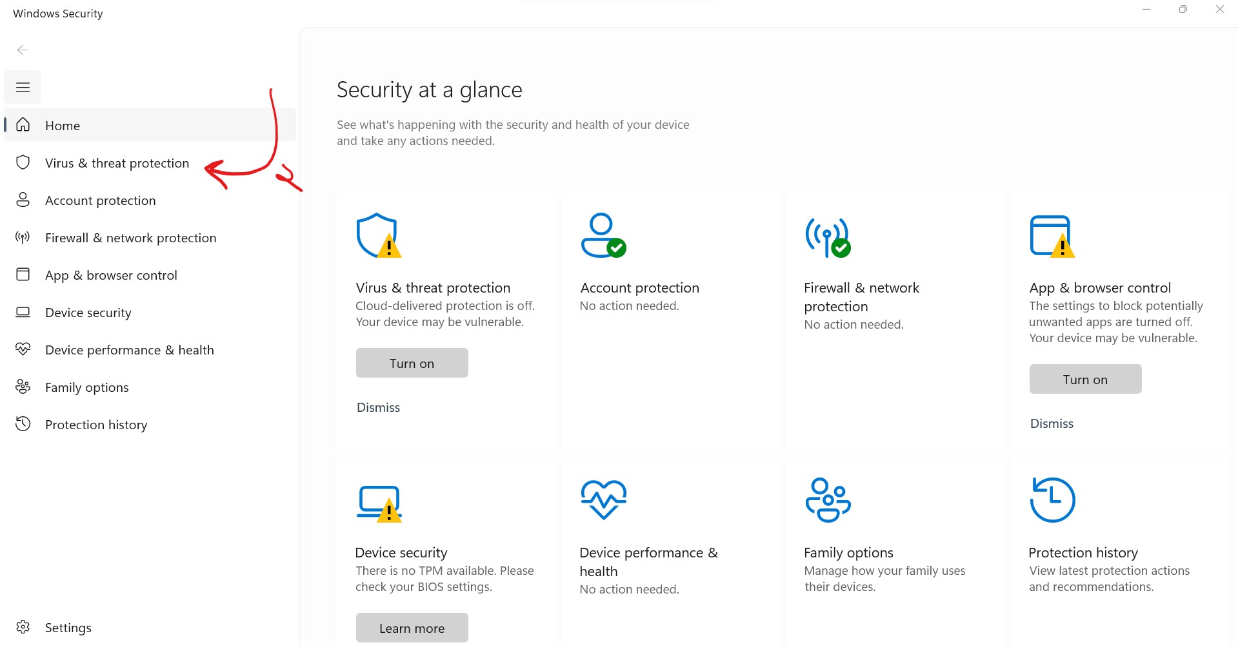The width and height of the screenshot is (1238, 647).
Task: Open the Account protection card title
Action: (639, 287)
